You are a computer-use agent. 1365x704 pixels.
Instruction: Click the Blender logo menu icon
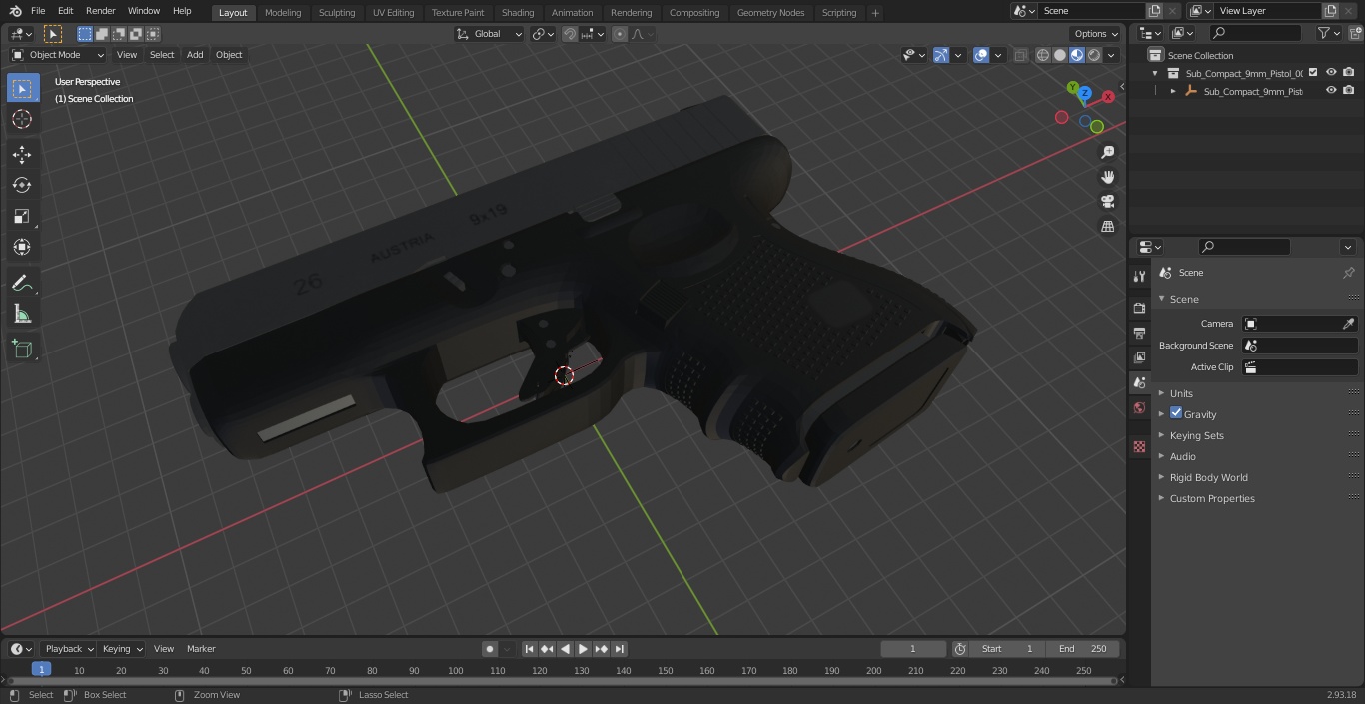[x=15, y=11]
